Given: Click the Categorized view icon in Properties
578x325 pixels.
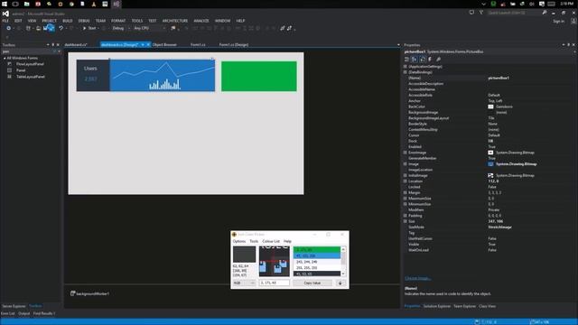Looking at the screenshot, I should coord(406,60).
